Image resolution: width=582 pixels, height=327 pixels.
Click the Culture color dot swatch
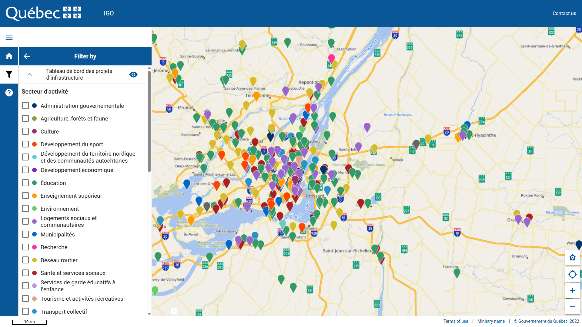coord(35,131)
